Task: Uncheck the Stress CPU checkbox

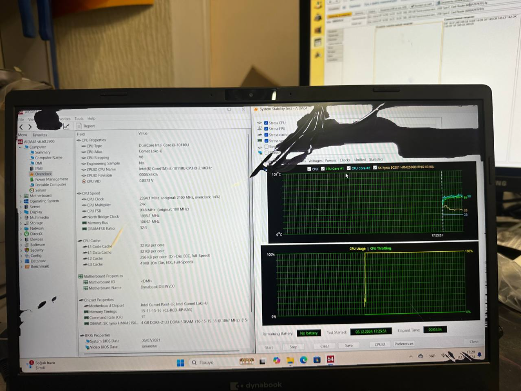Action: pyautogui.click(x=266, y=122)
